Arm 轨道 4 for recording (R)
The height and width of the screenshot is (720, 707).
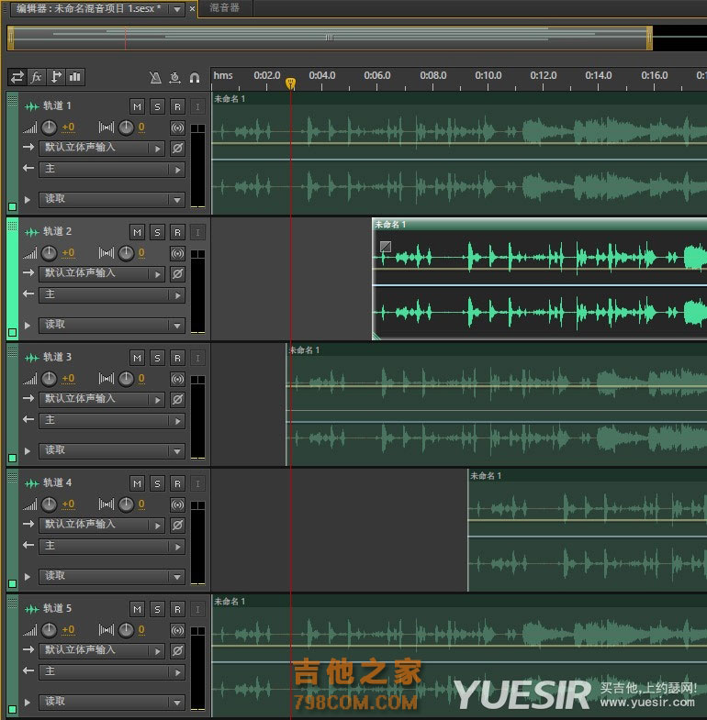click(177, 483)
